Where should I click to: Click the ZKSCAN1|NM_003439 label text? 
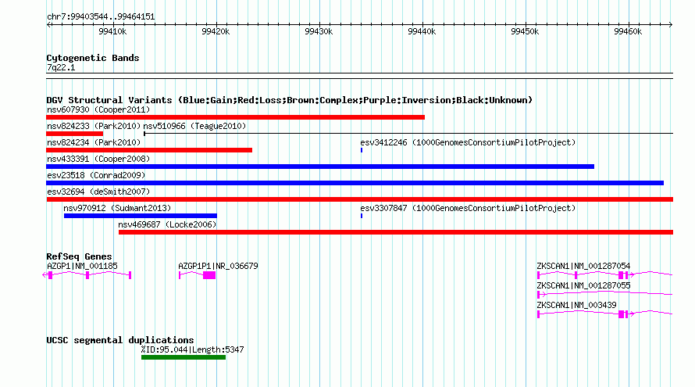tap(576, 306)
